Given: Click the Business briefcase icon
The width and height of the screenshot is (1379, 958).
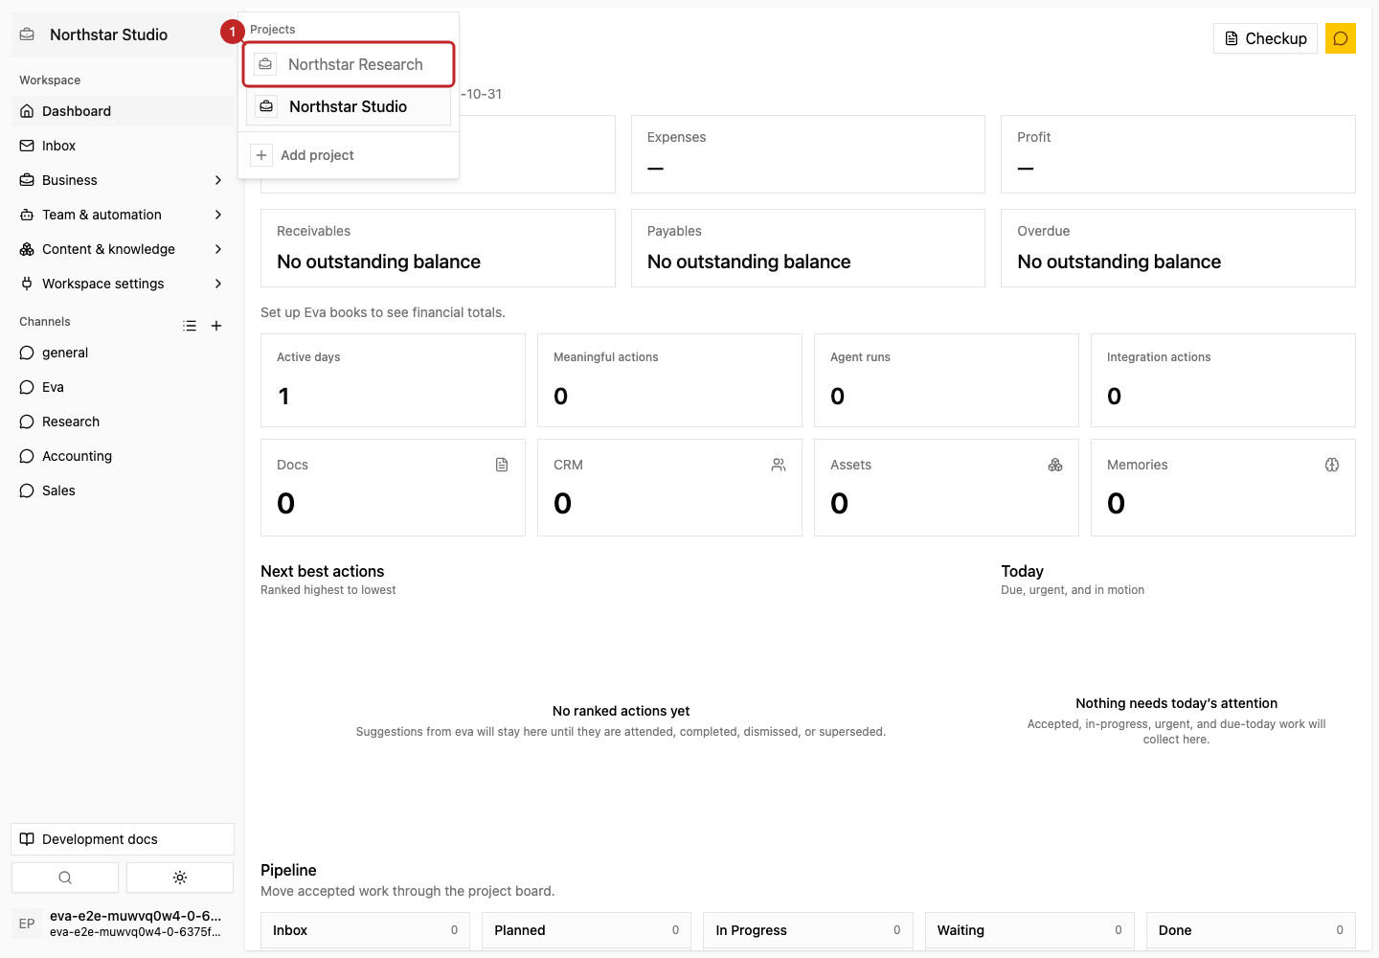Looking at the screenshot, I should click(x=27, y=180).
